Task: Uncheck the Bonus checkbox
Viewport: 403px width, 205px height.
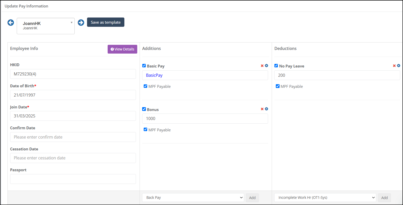Action: click(x=144, y=109)
